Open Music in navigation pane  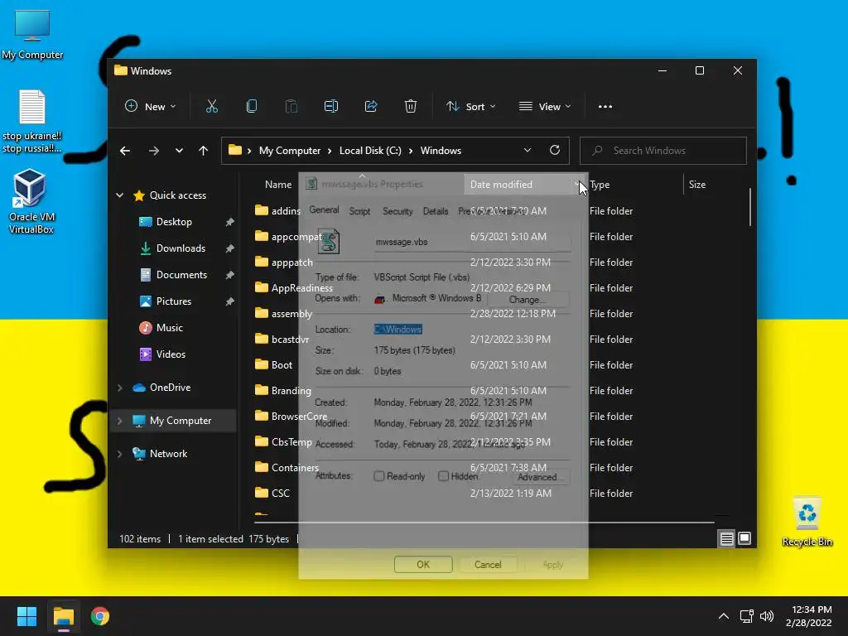pos(169,328)
